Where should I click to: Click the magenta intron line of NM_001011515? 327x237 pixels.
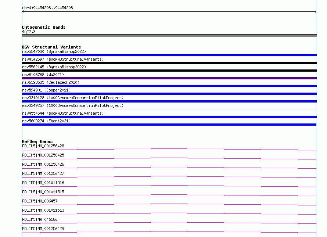(169, 195)
